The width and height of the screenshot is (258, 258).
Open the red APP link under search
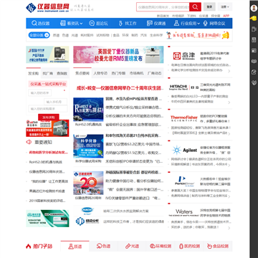226,16
